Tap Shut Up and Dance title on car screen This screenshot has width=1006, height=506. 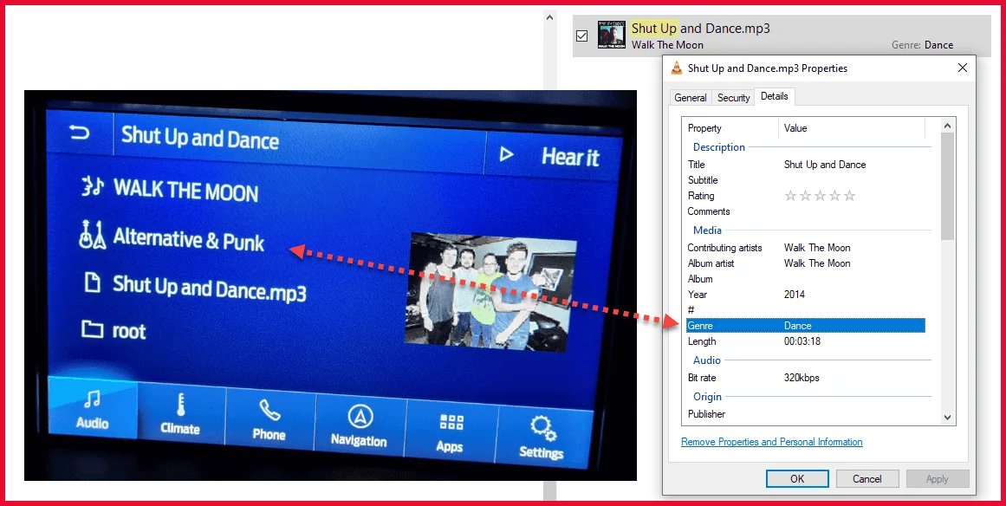tap(200, 137)
